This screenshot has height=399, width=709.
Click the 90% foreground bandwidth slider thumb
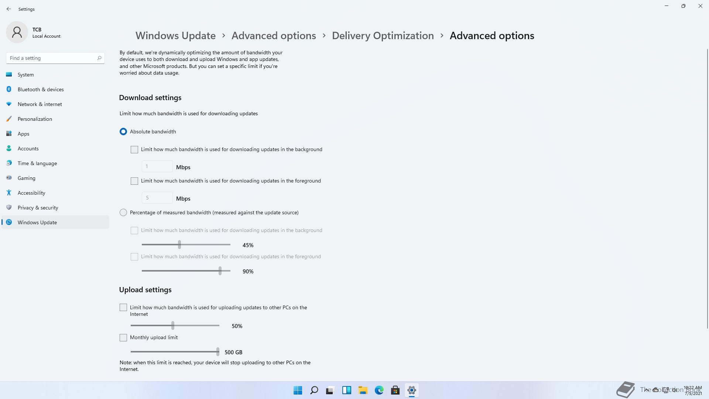(220, 271)
